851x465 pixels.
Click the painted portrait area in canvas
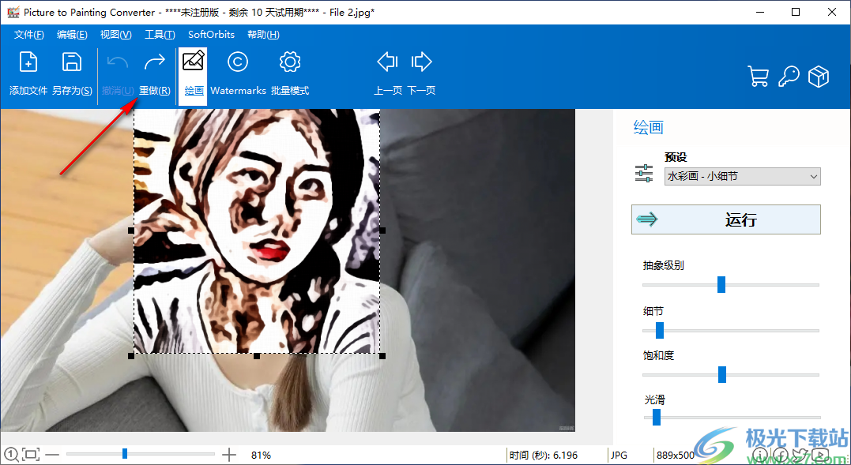coord(257,231)
